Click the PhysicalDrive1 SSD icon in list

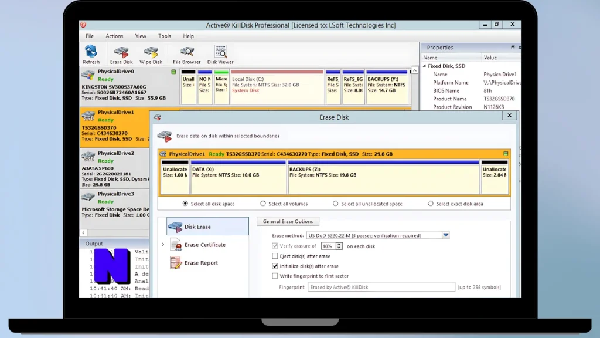[88, 116]
